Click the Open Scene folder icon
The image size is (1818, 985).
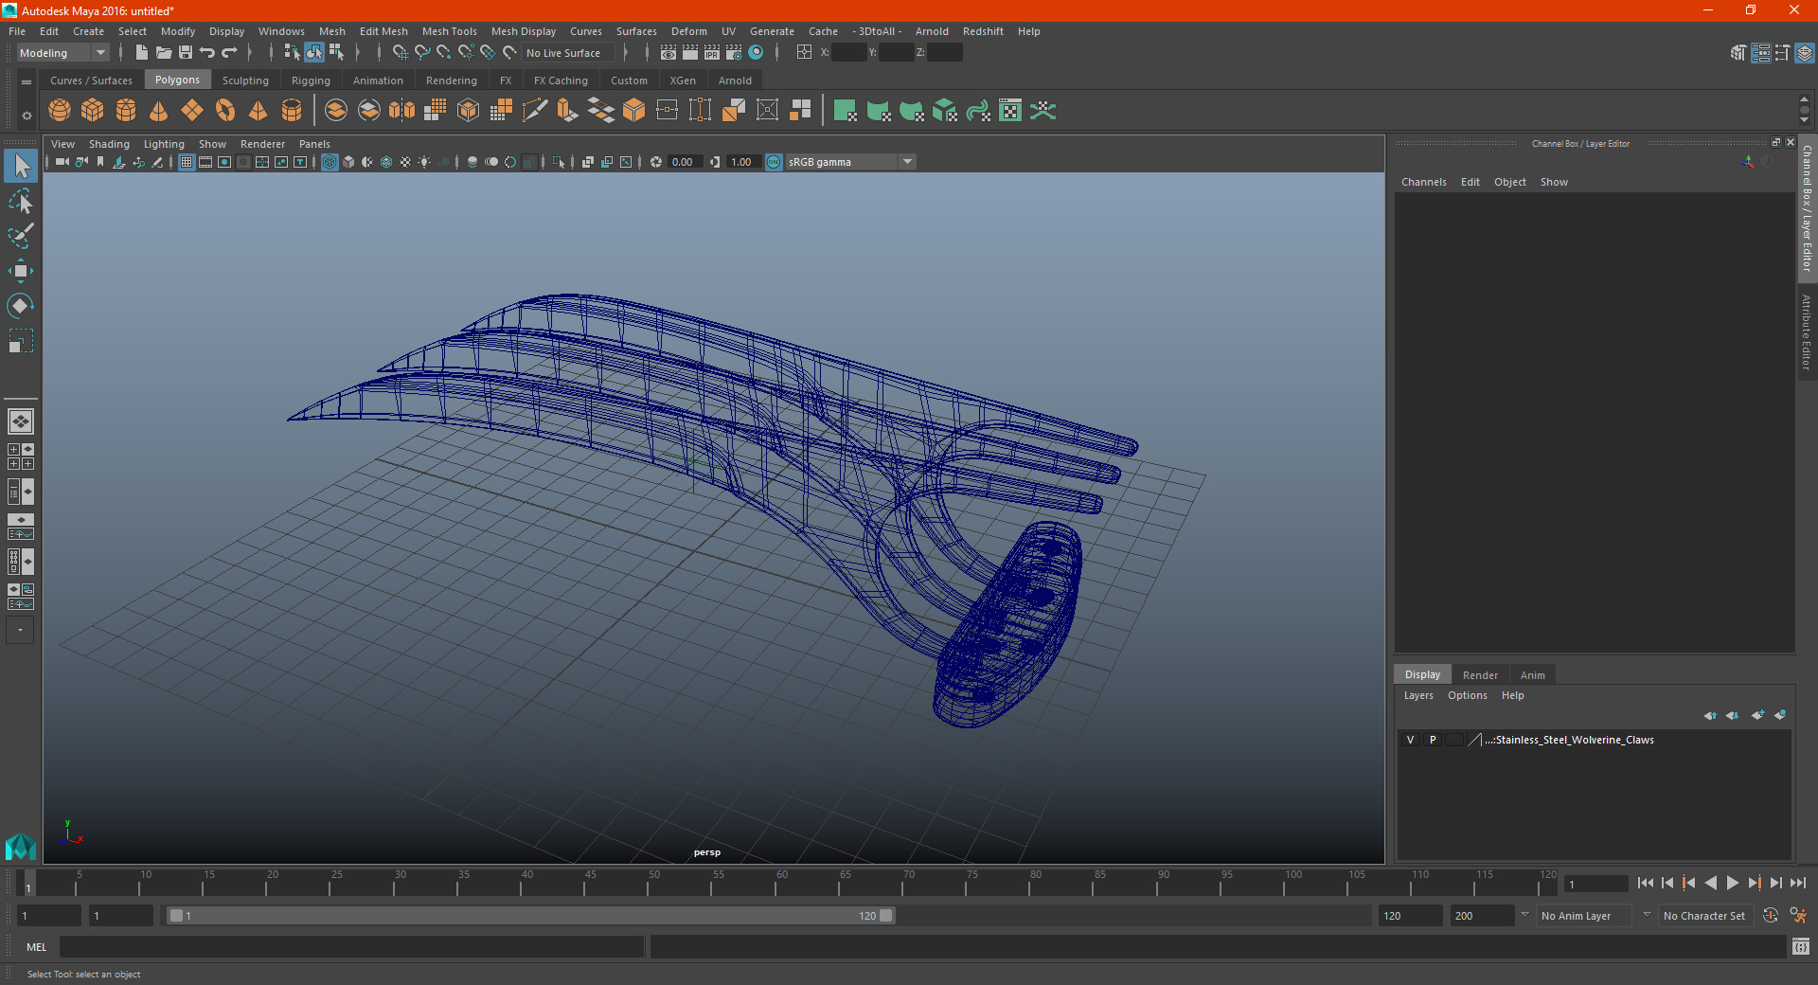coord(164,53)
